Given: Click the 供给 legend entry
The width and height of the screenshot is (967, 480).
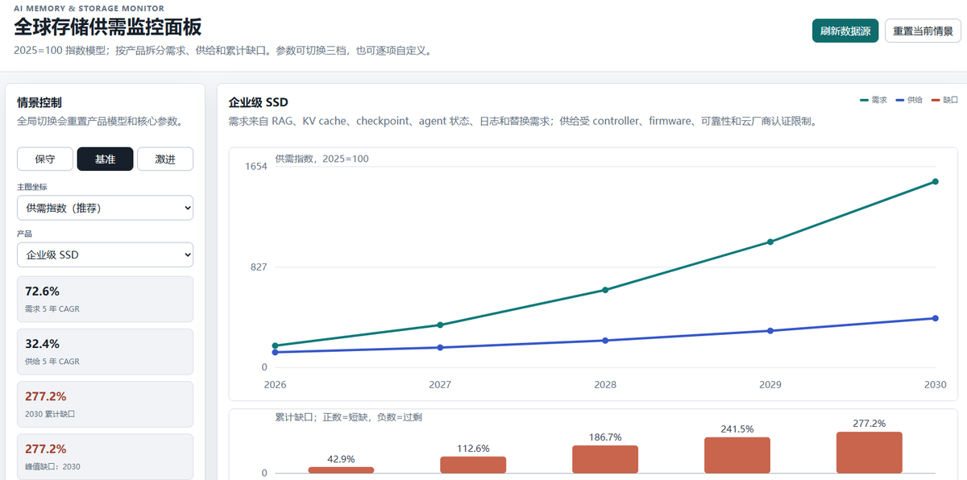Looking at the screenshot, I should tap(909, 100).
